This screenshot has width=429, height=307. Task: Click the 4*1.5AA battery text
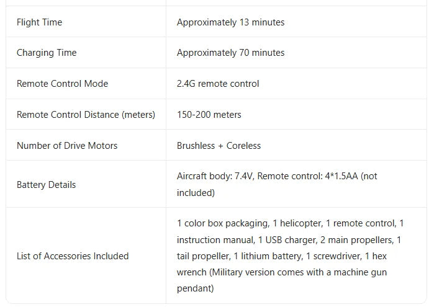click(341, 176)
